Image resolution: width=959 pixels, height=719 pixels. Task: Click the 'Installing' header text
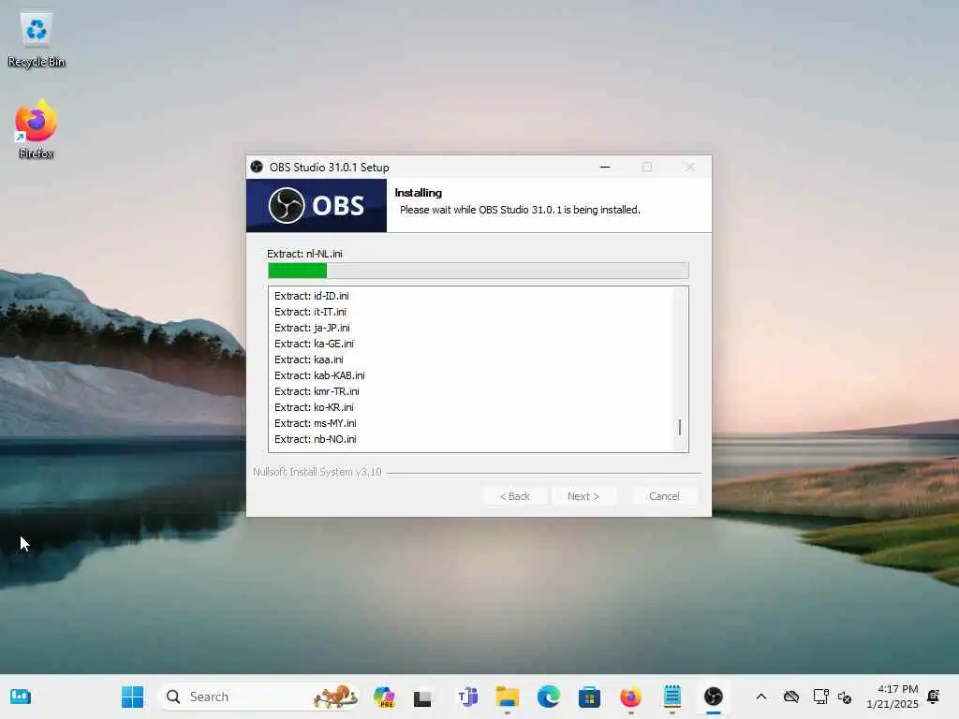coord(419,193)
